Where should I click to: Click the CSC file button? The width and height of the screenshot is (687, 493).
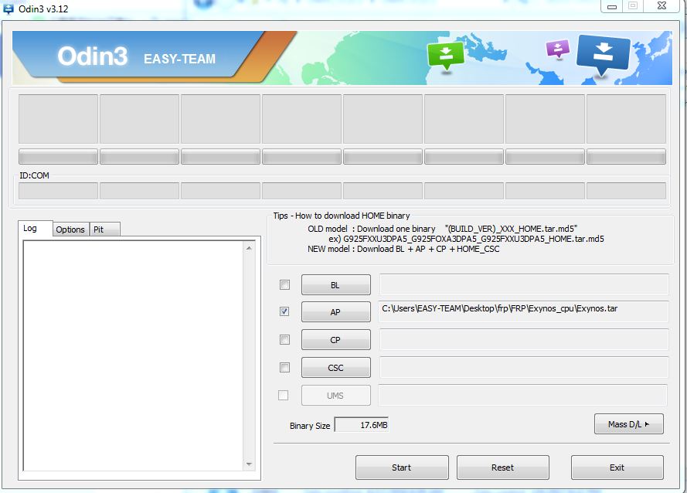pos(336,367)
